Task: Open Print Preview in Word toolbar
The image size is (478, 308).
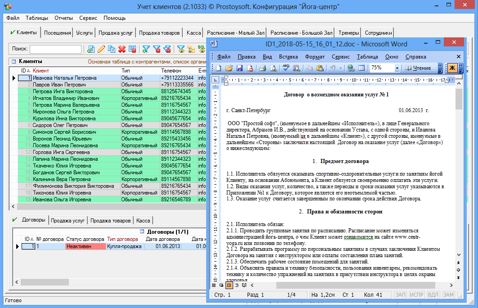Action: pos(274,68)
